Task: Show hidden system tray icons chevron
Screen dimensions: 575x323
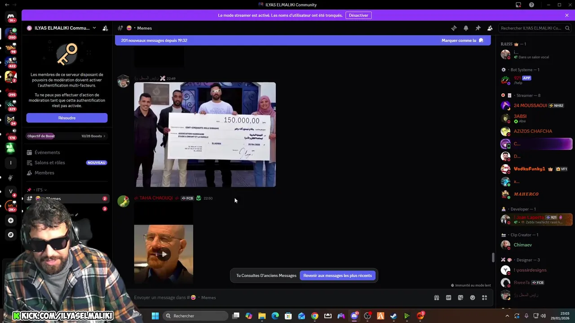Action: pyautogui.click(x=508, y=316)
